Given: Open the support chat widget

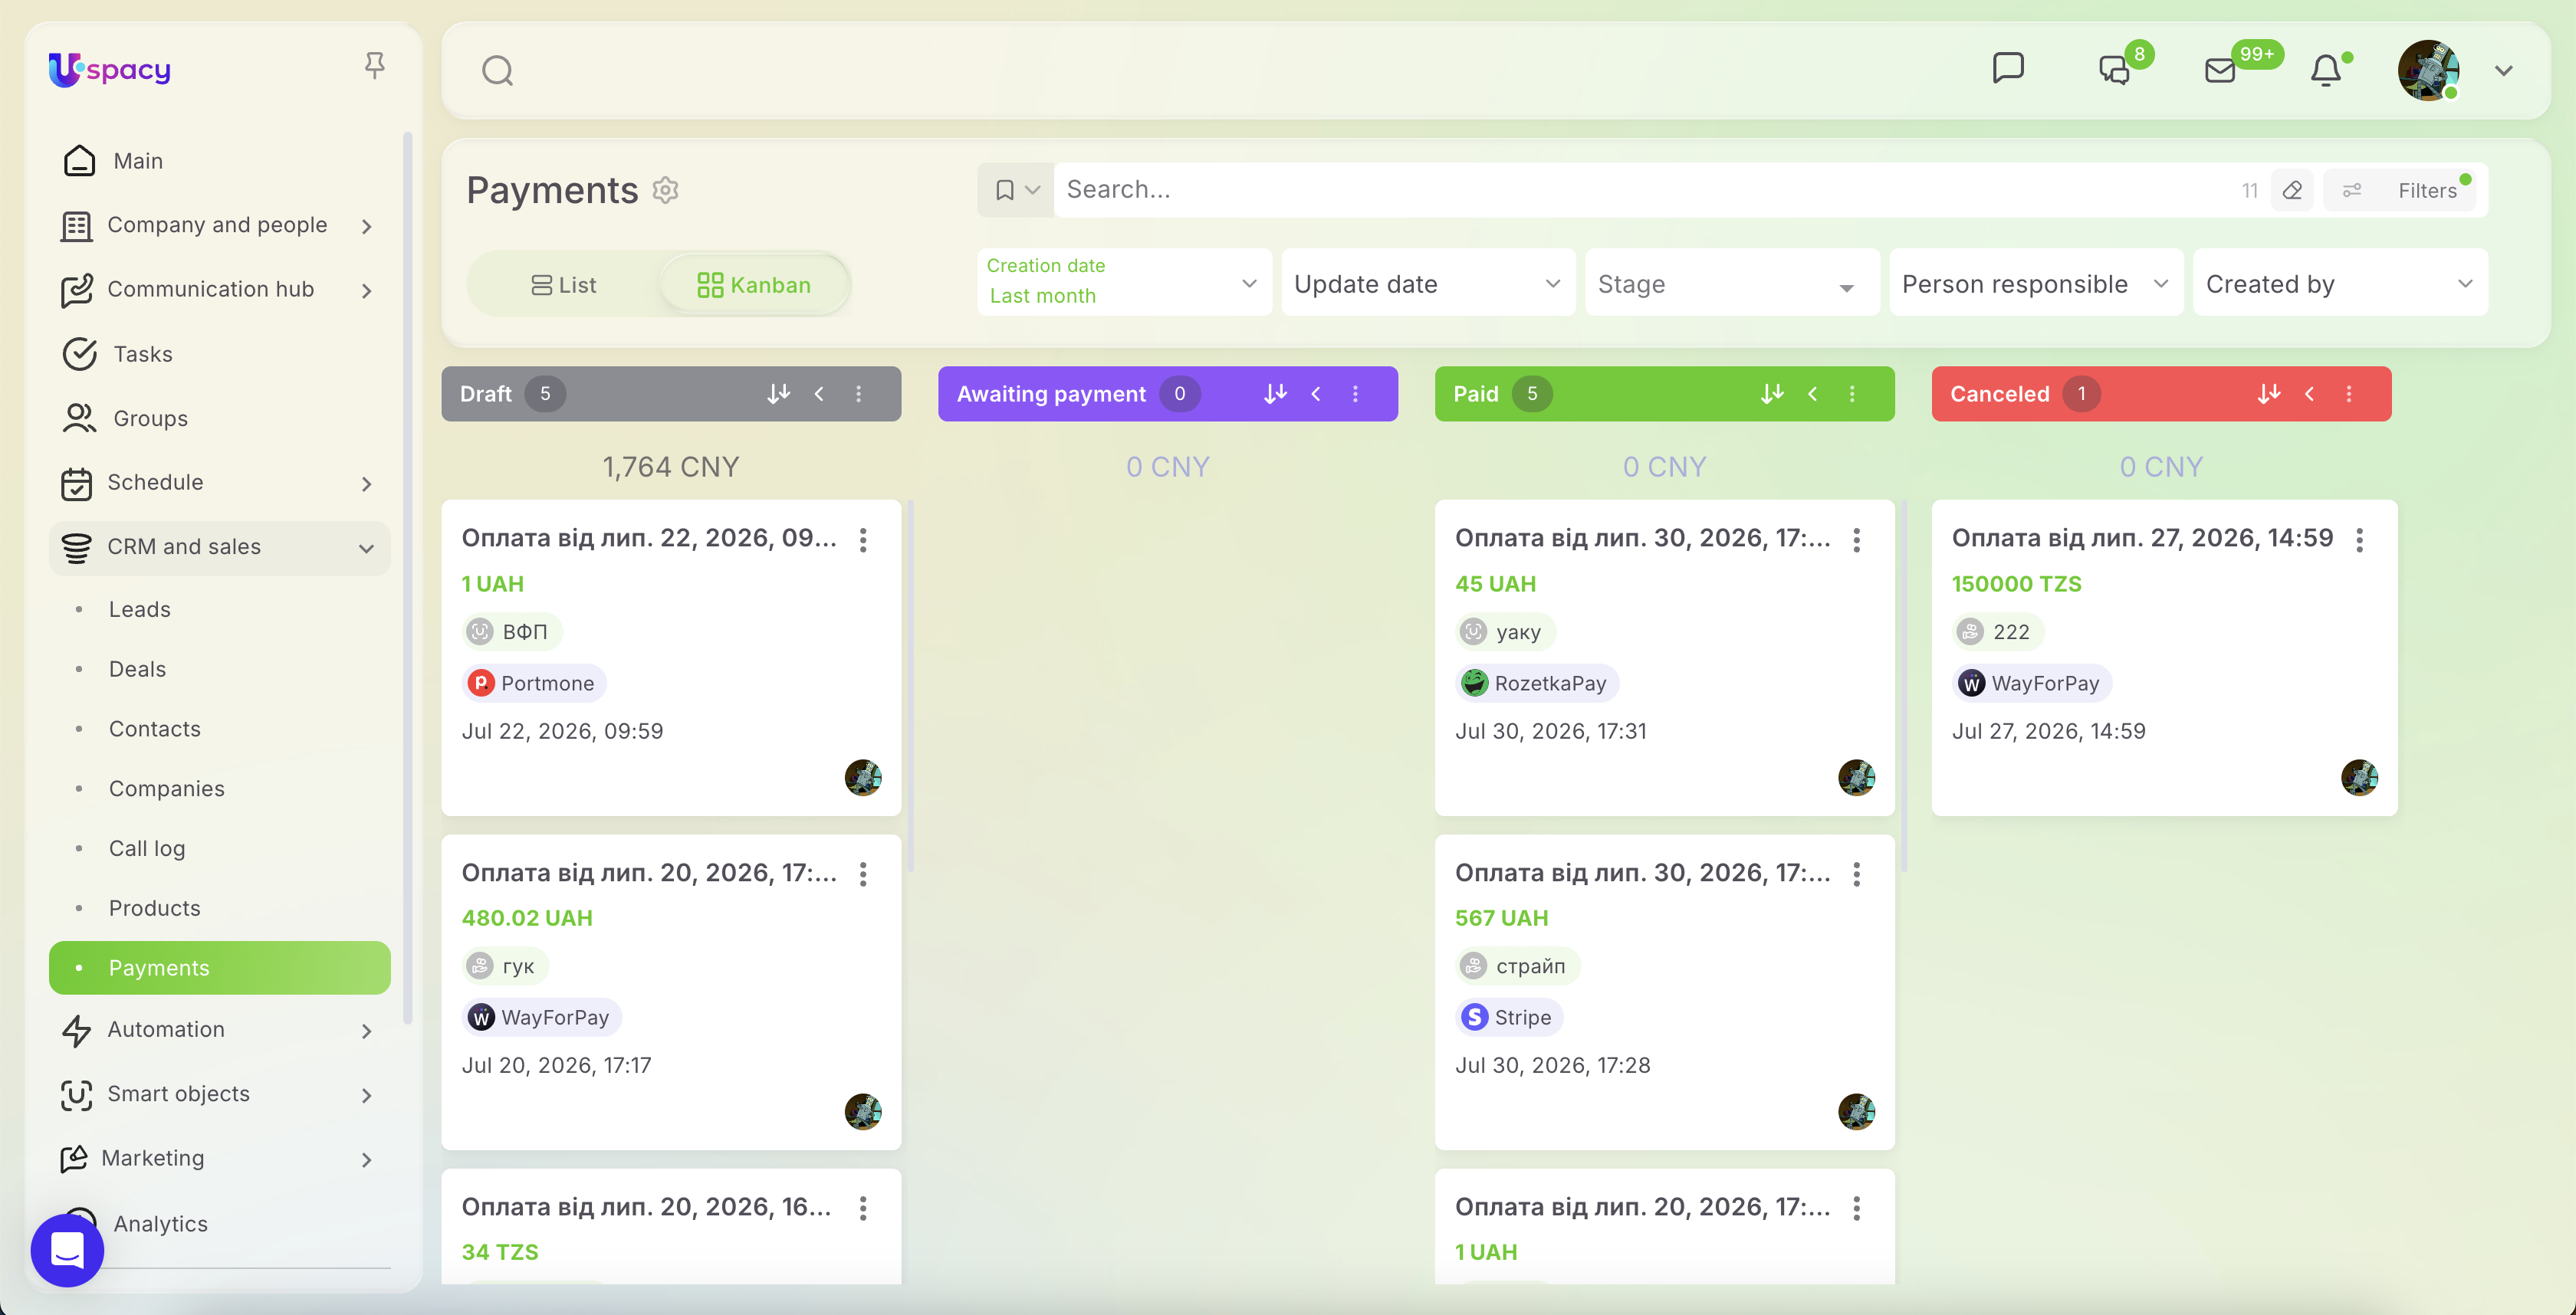Looking at the screenshot, I should coord(68,1250).
